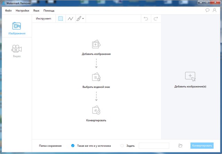Open the feedback chat bubble icon
The width and height of the screenshot is (222, 154).
point(207,10)
